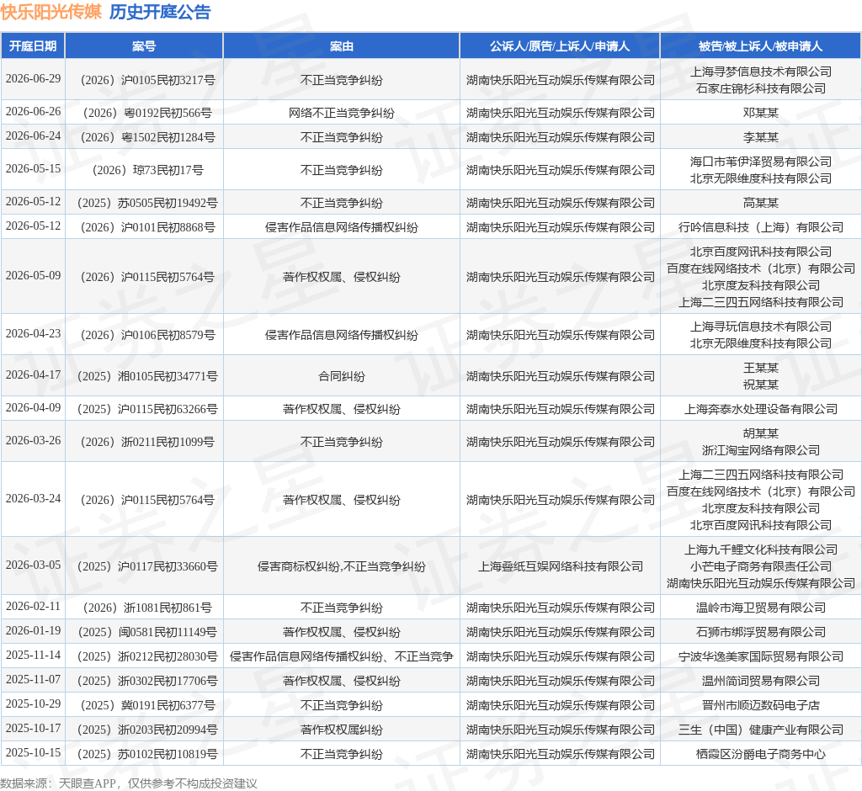Click the date cell 2026-06-26
Image resolution: width=862 pixels, height=791 pixels.
[33, 112]
